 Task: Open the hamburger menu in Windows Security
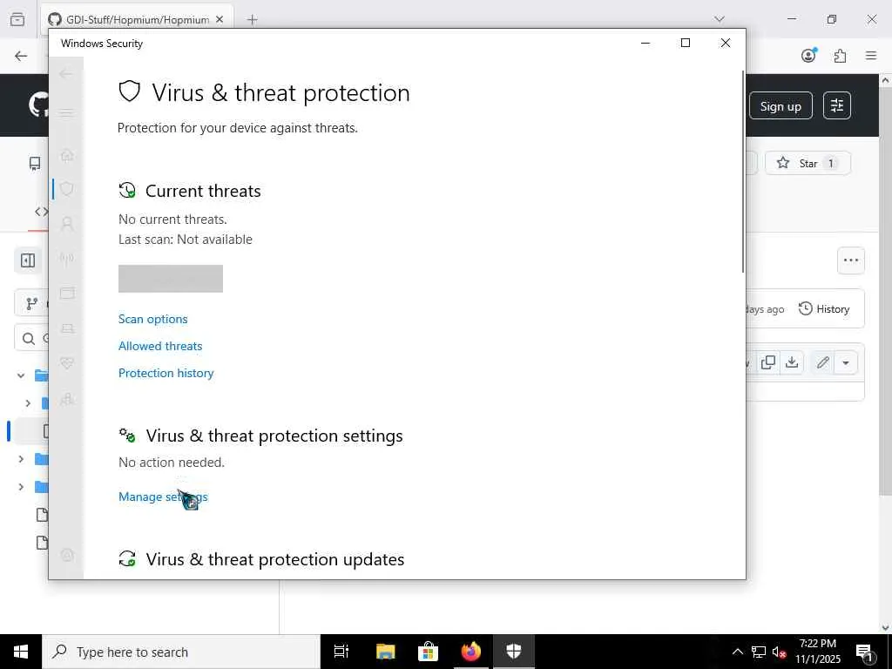(x=66, y=112)
